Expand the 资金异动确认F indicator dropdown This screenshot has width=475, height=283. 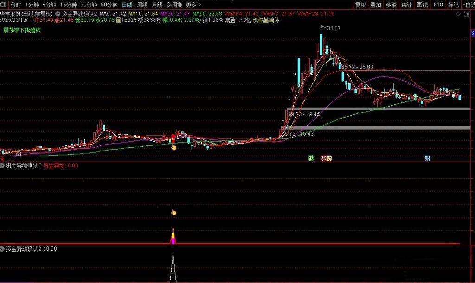[3, 165]
